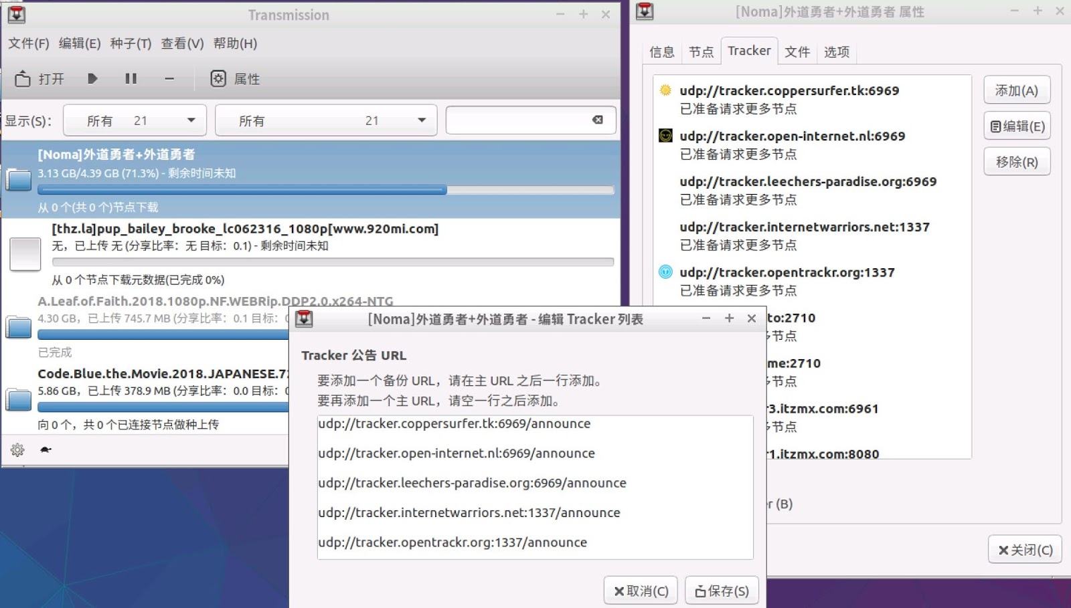Open the 文件(F) menu
Viewport: 1071px width, 608px height.
coord(29,43)
